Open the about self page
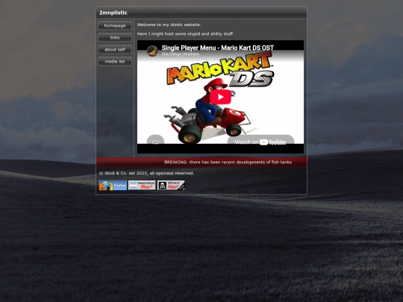Image resolution: width=403 pixels, height=302 pixels. pos(115,49)
